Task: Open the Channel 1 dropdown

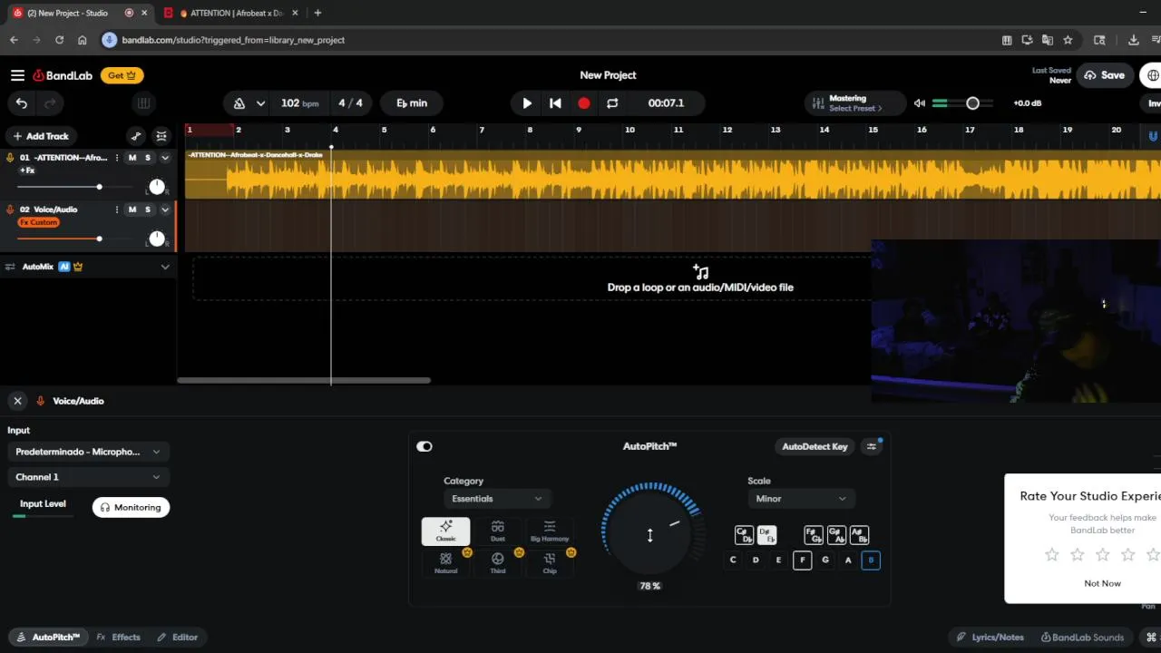Action: click(87, 477)
